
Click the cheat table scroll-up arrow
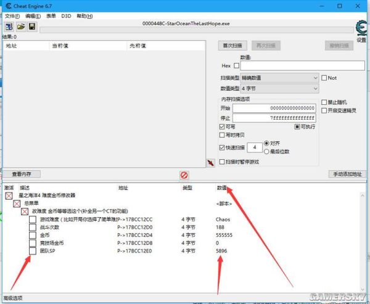[x=363, y=195]
